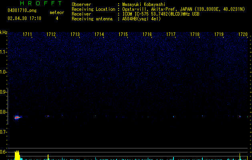Click the kHz axis unit label
Image resolution: width=252 pixels, height=160 pixels.
(4, 32)
